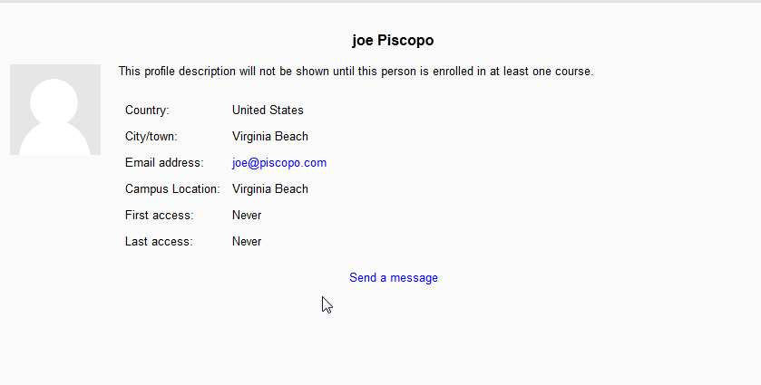
Task: Select Virginia Beach beside Campus Location
Action: [270, 189]
